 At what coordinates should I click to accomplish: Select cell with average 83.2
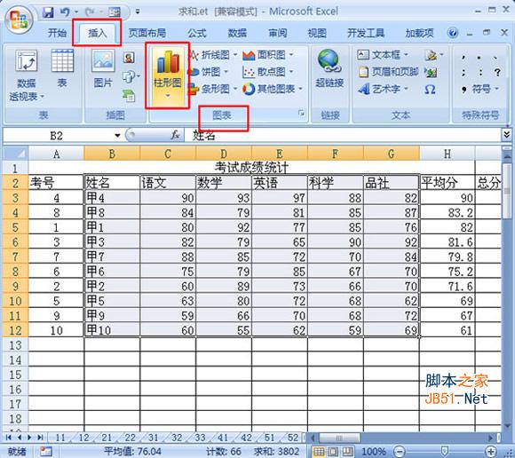tap(447, 213)
